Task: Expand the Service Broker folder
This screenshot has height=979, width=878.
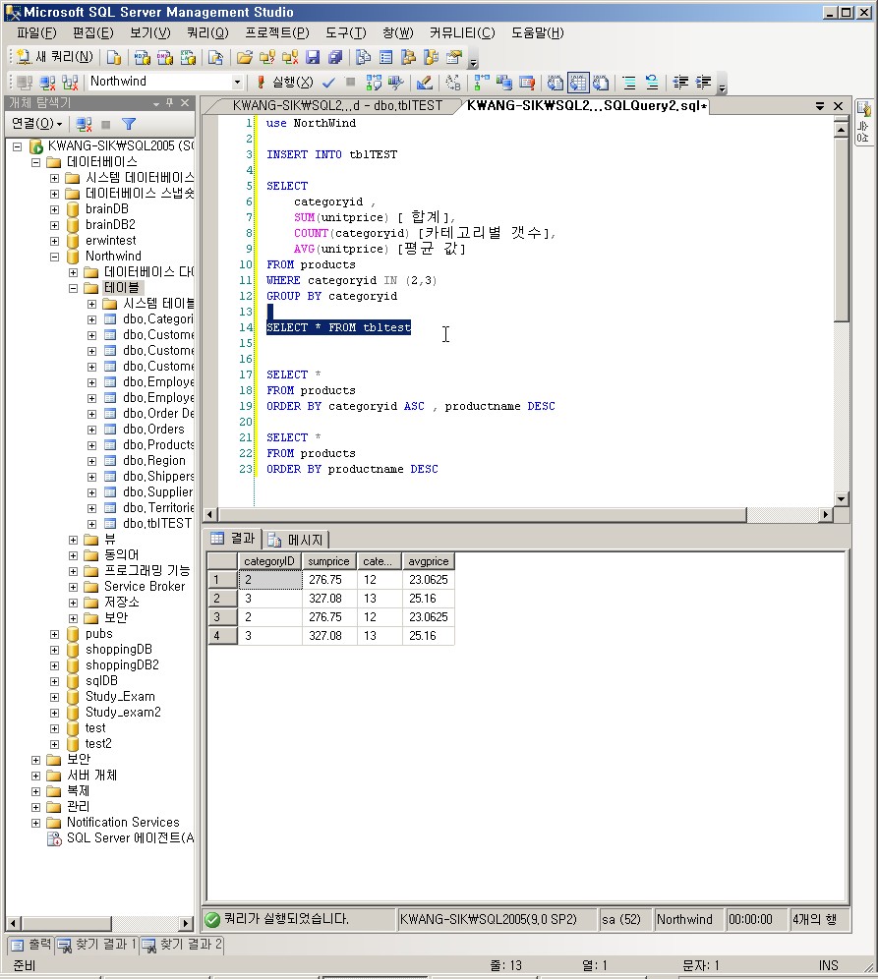Action: pyautogui.click(x=73, y=587)
